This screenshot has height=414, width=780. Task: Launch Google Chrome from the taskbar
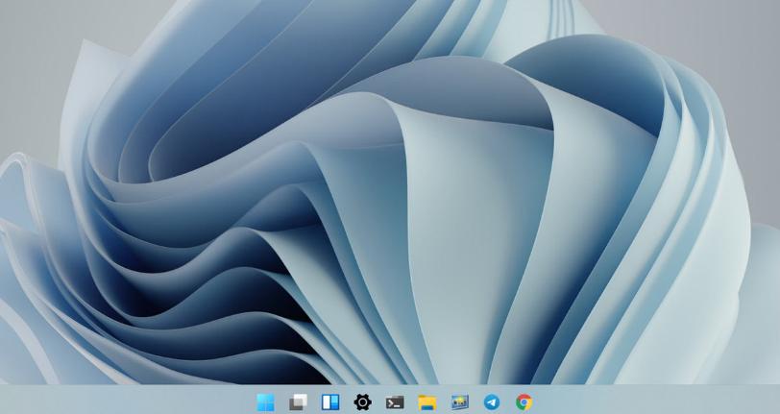coord(524,402)
